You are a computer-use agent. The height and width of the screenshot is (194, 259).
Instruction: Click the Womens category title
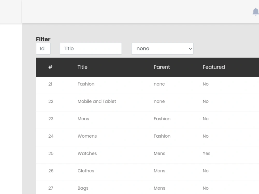(x=87, y=136)
